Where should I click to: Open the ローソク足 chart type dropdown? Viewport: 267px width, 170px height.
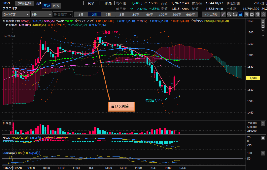pyautogui.click(x=16, y=14)
